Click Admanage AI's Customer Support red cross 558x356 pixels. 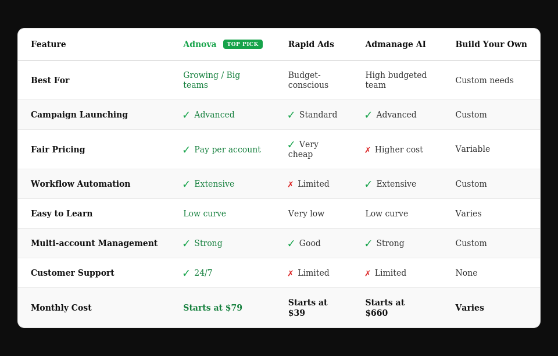point(367,273)
